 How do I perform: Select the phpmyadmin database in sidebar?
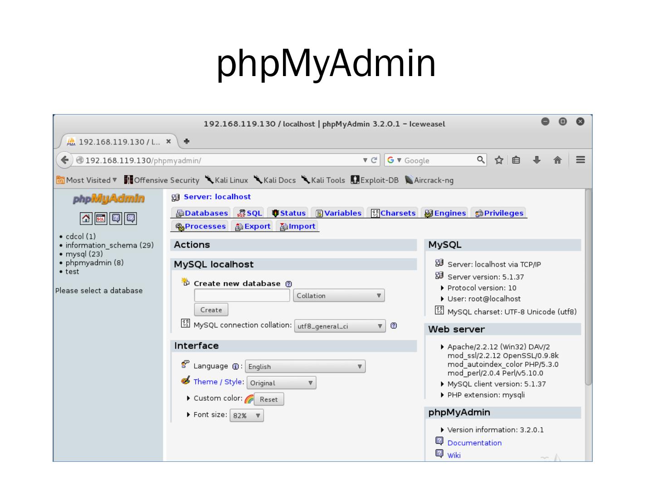tap(94, 263)
